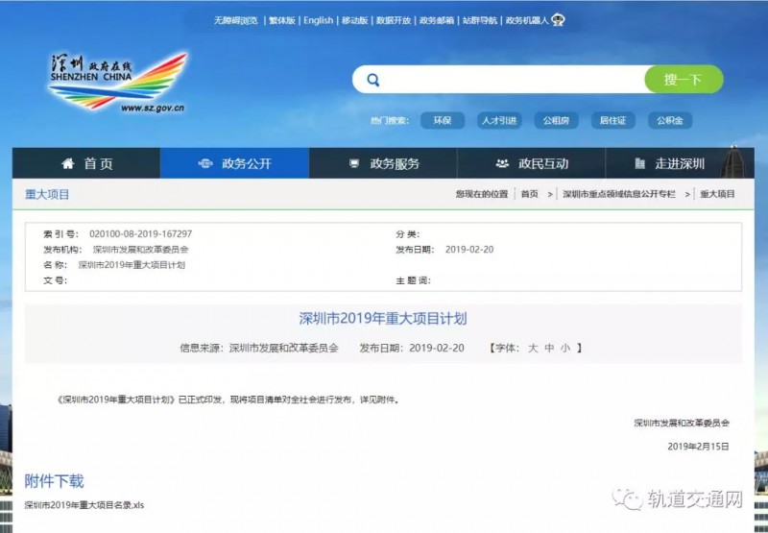Click the magnifying glass search icon
Screen dimensions: 768x533
click(x=373, y=80)
